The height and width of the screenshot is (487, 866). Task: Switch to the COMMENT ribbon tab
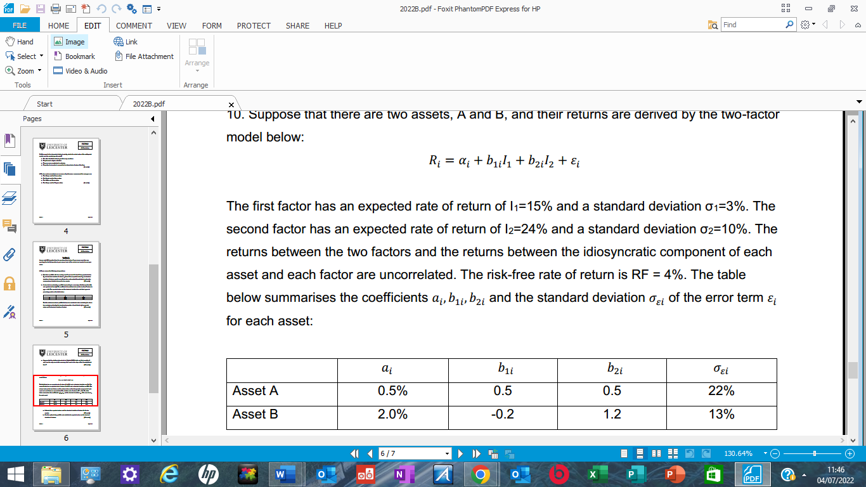[x=134, y=26]
